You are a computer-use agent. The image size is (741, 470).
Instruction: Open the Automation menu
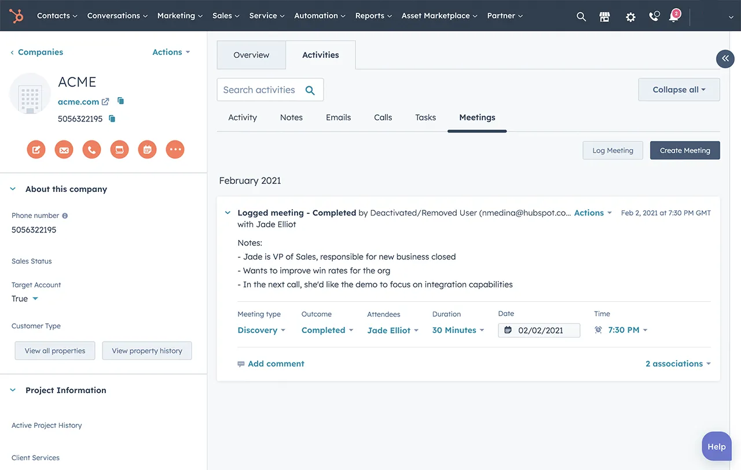tap(320, 16)
